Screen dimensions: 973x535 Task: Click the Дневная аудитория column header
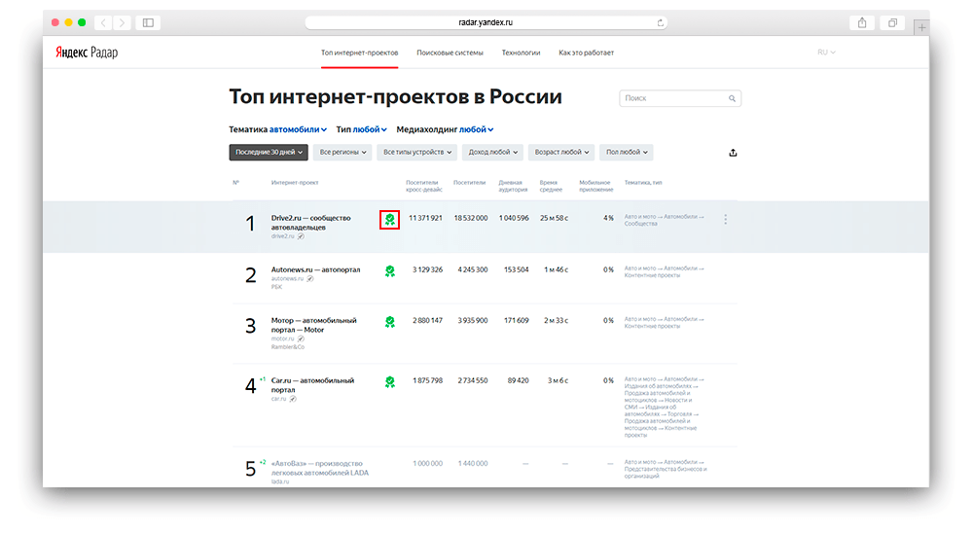tap(513, 186)
